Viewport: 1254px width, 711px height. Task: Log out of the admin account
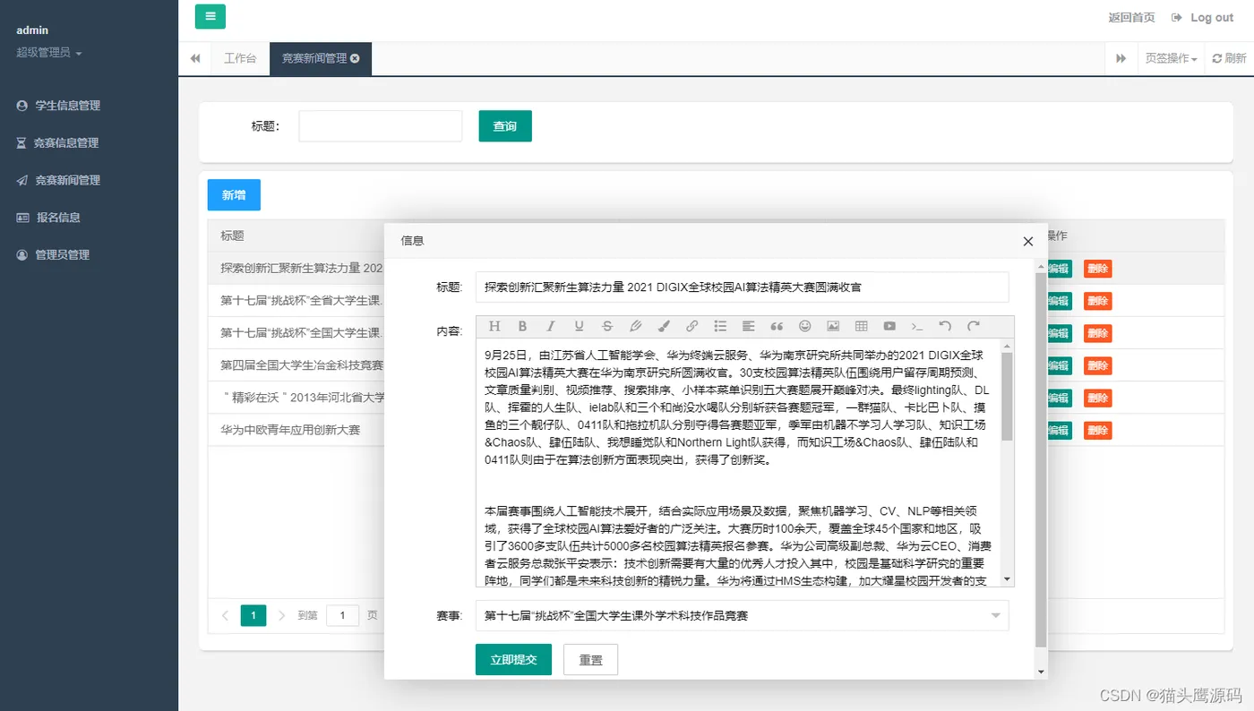(1202, 17)
